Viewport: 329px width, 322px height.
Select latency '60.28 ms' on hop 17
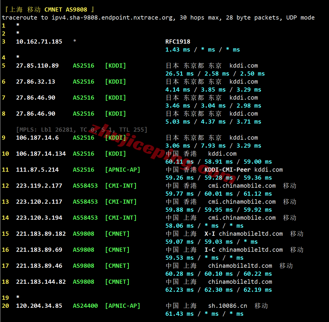click(179, 274)
